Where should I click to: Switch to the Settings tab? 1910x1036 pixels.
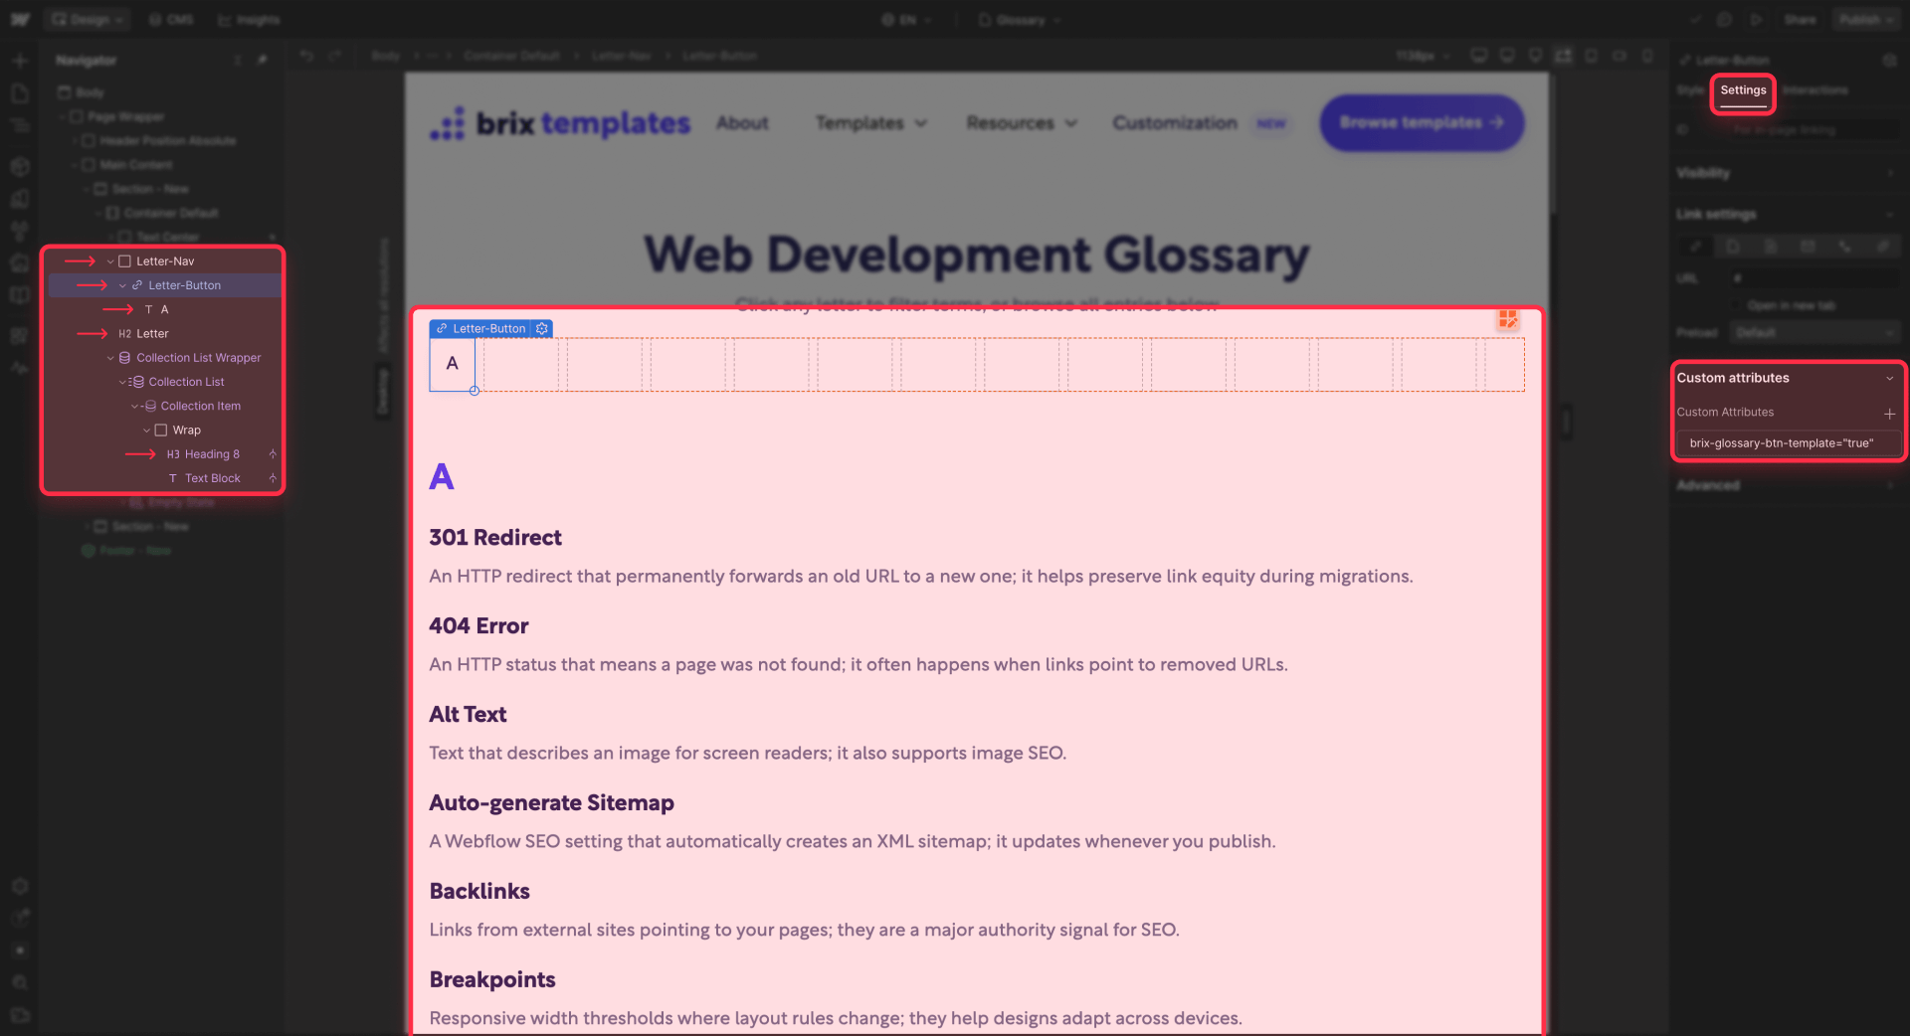click(x=1743, y=90)
